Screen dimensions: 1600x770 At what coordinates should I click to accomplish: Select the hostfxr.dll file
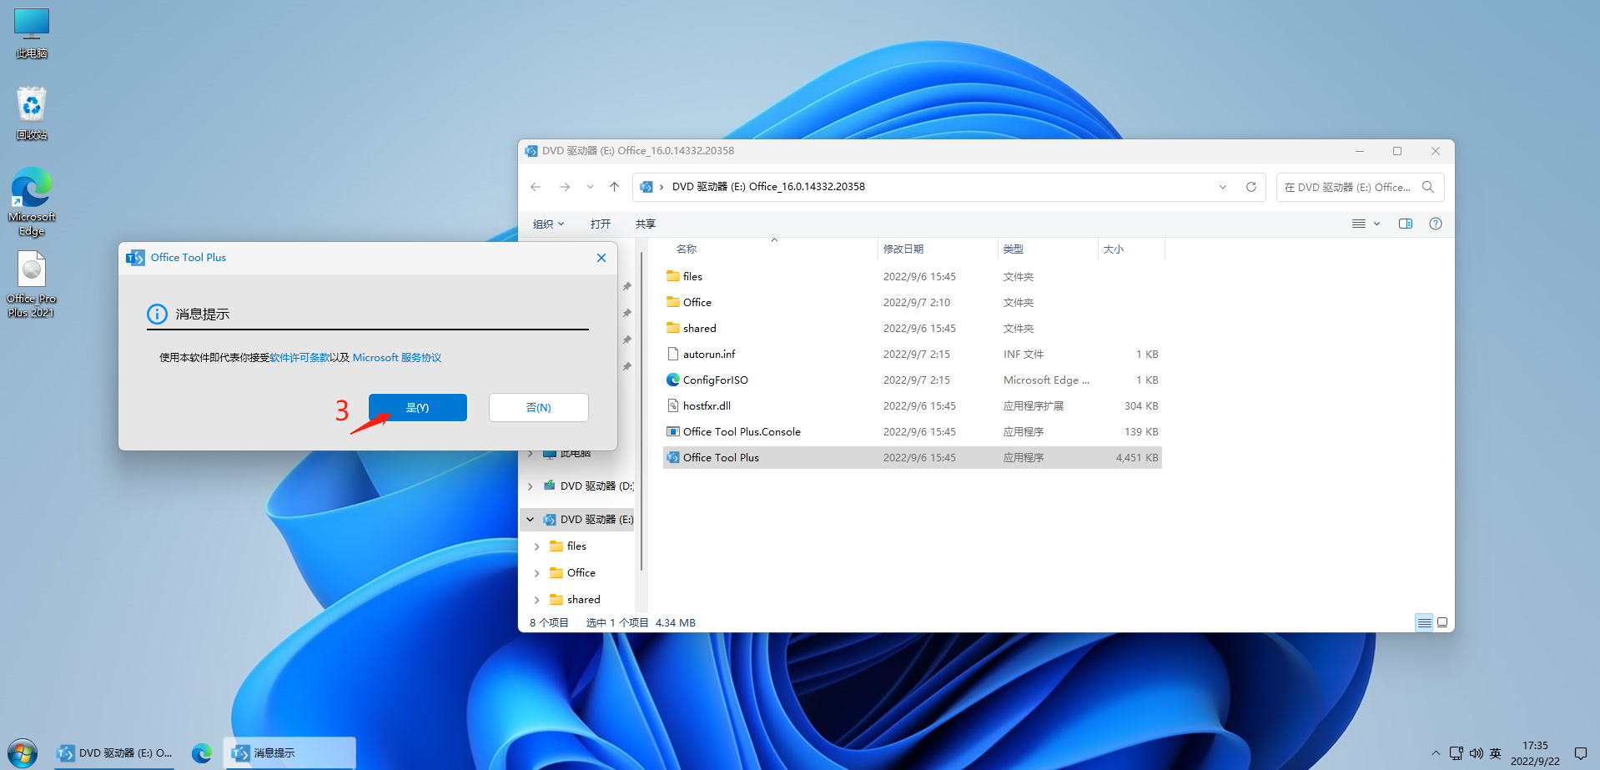[x=913, y=405]
